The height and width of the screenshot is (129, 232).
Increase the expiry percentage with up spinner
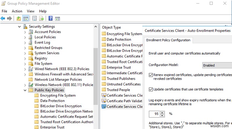[x=162, y=113]
